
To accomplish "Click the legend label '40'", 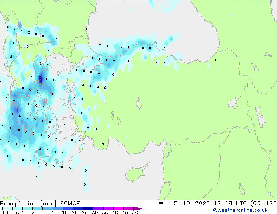I will click(x=115, y=212).
